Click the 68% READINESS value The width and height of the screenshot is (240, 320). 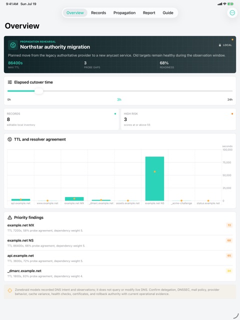pos(164,63)
